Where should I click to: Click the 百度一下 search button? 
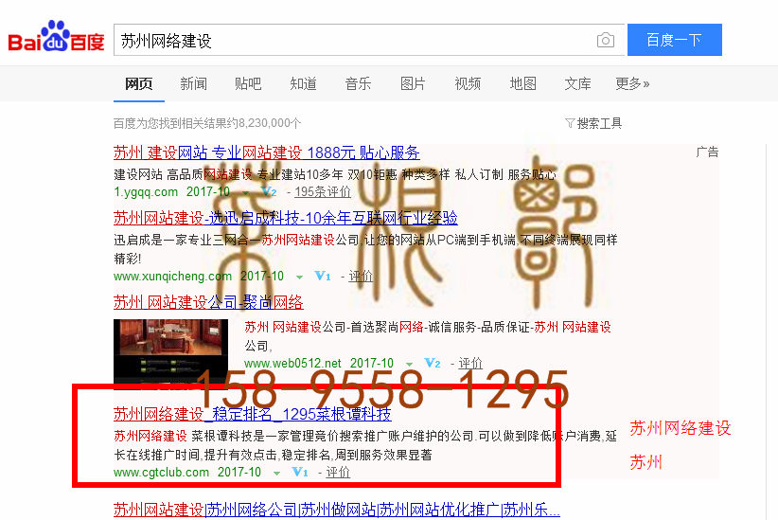(674, 40)
